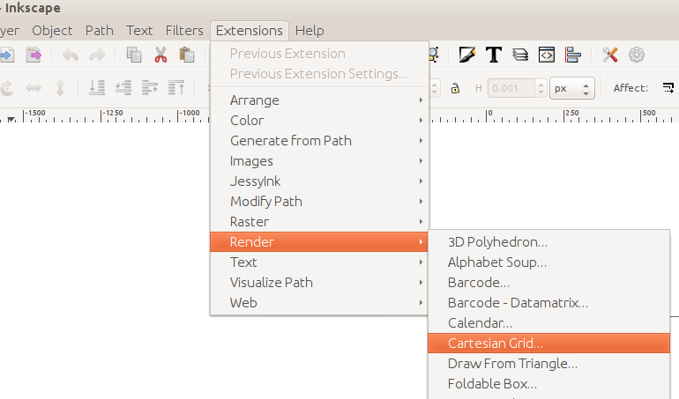Click the Export bitmap icon with pink arrow
The width and height of the screenshot is (679, 399).
[x=34, y=55]
